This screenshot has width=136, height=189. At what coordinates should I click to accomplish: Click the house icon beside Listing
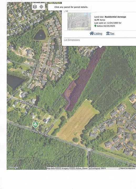92,33
